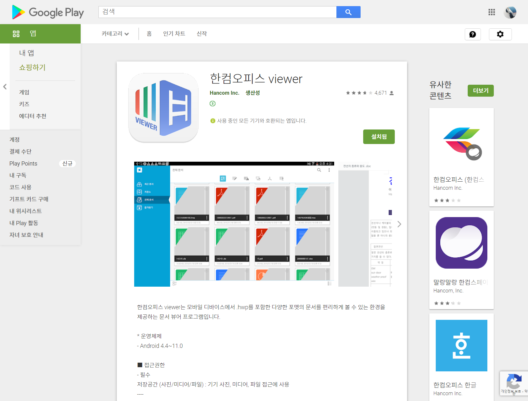The height and width of the screenshot is (401, 528).
Task: Click the 생산성 category link
Action: tap(253, 93)
